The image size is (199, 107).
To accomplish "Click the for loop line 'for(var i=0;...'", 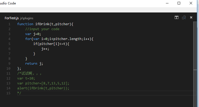I will (59, 39).
